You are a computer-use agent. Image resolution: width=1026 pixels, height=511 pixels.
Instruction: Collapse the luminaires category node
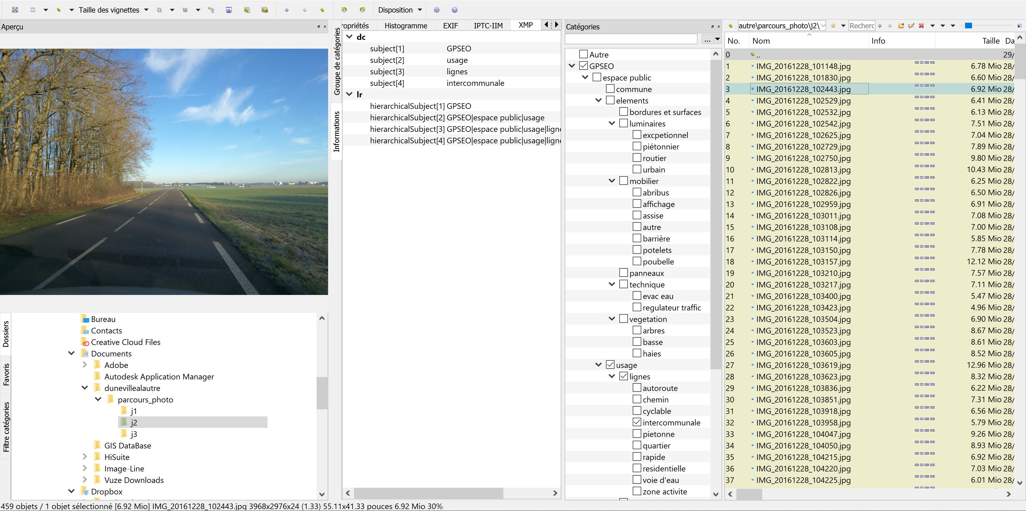[x=612, y=124]
